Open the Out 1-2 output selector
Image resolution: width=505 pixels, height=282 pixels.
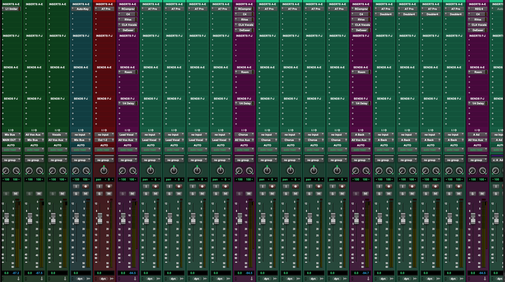[103, 140]
